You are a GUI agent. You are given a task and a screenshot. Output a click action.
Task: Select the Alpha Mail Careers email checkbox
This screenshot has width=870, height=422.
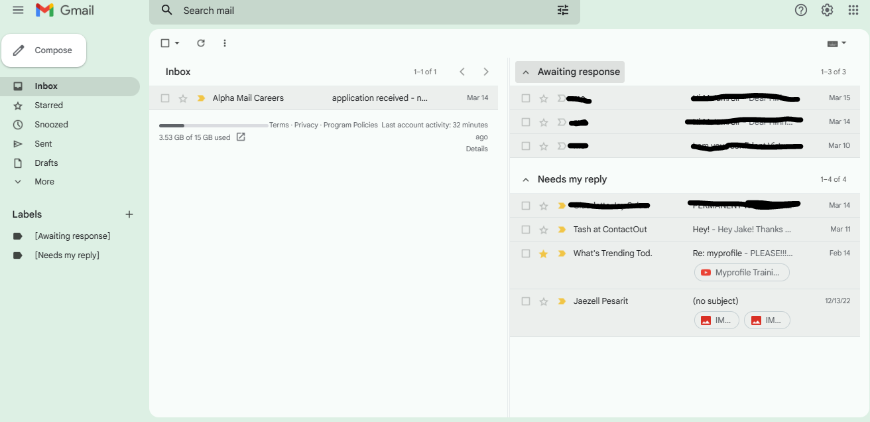165,98
